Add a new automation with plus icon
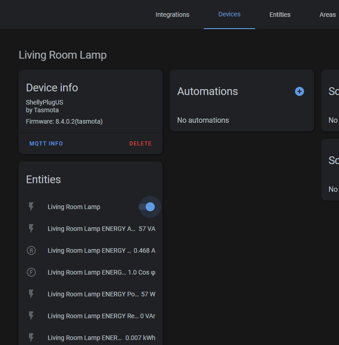The image size is (339, 345). [300, 91]
